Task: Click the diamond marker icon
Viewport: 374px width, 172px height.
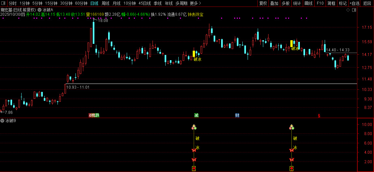Action: click(x=348, y=10)
